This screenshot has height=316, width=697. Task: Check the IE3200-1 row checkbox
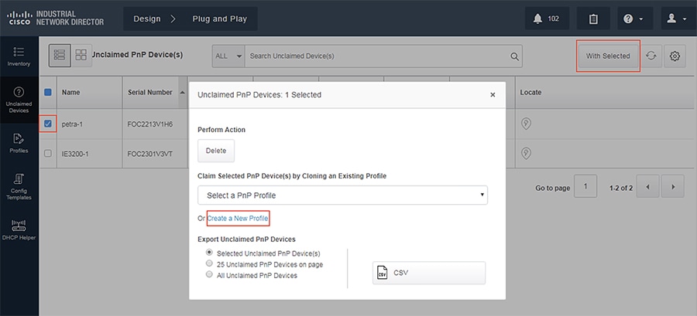click(48, 153)
